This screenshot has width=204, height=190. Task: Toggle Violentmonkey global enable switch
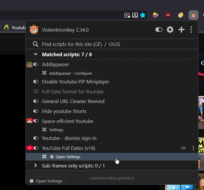click(159, 30)
